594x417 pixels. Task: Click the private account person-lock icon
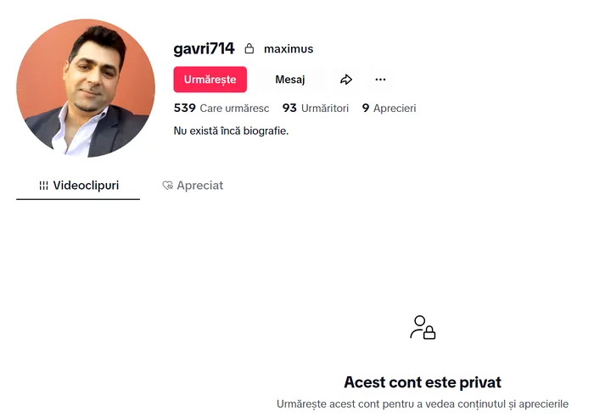(423, 327)
